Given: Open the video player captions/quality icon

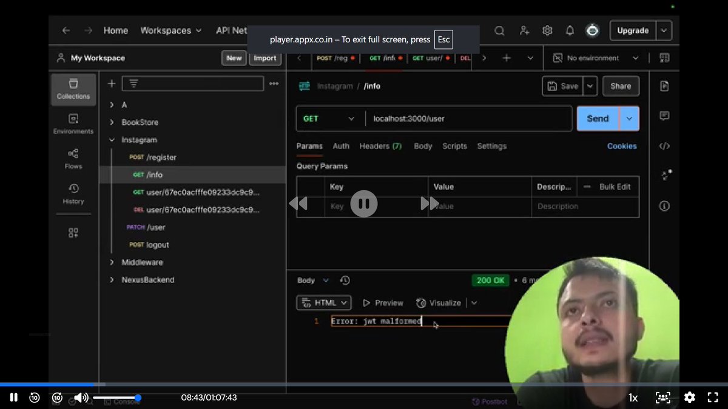Looking at the screenshot, I should tap(663, 397).
